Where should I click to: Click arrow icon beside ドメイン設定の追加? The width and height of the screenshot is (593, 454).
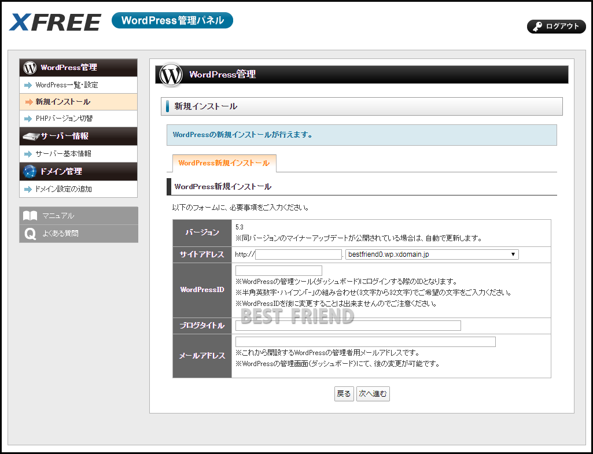coord(28,189)
